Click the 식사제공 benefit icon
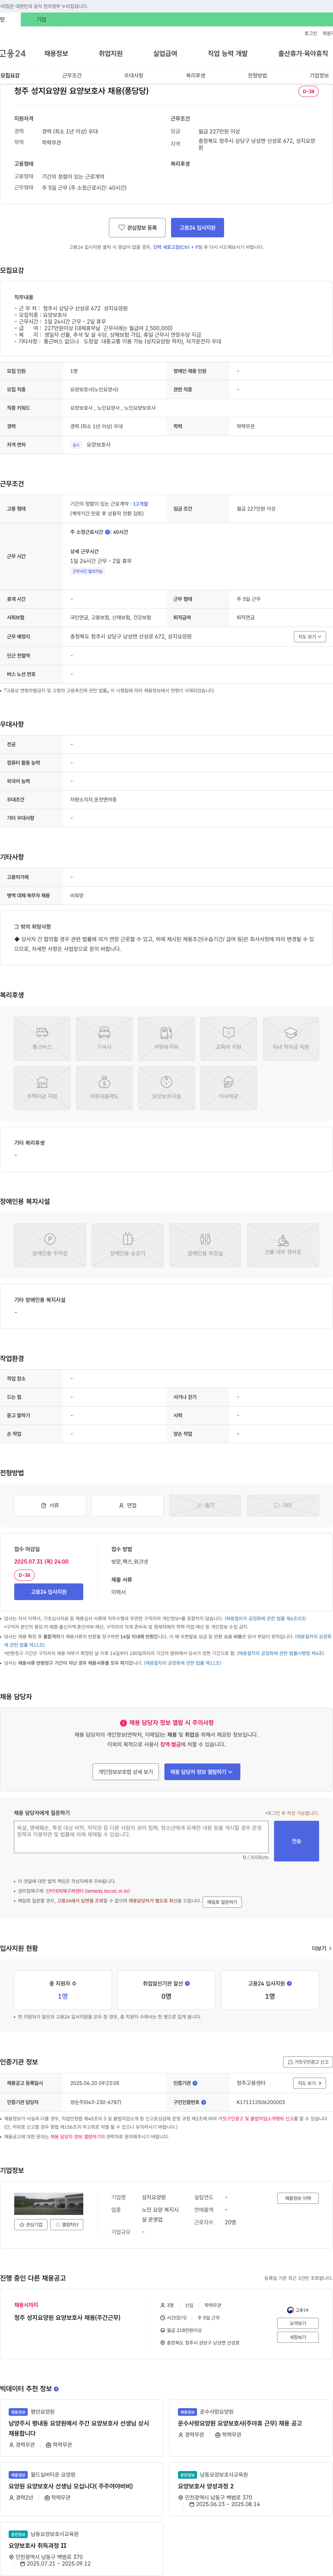This screenshot has height=2576, width=333. point(228,1088)
